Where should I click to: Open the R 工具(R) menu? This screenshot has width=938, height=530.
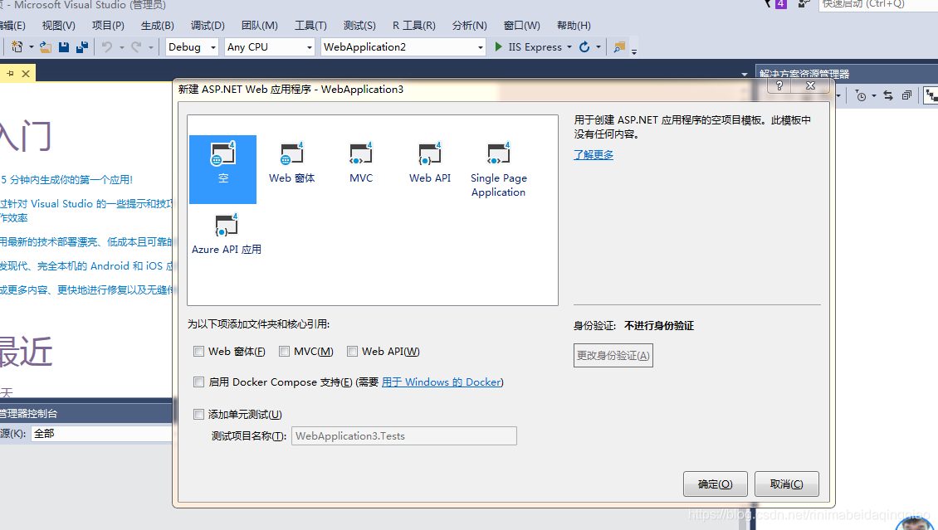click(414, 26)
